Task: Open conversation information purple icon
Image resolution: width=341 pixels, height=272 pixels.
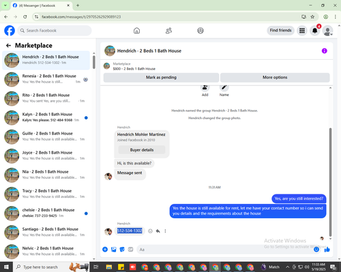Action: 324,51
